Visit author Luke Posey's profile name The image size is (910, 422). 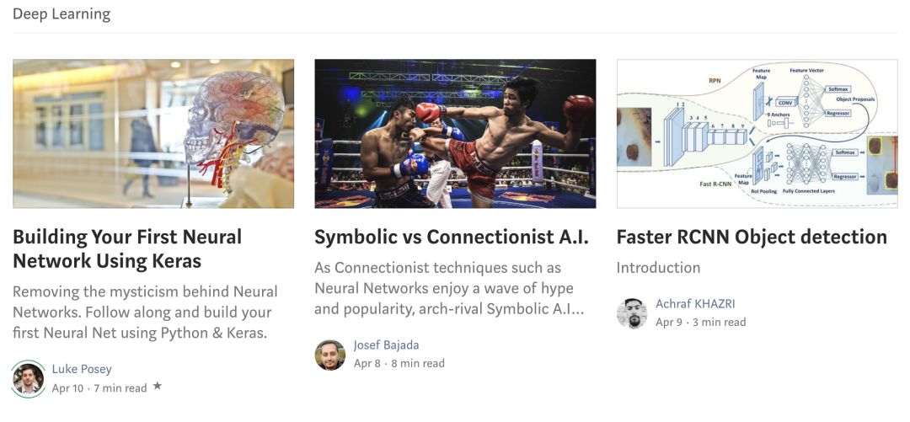click(x=82, y=369)
